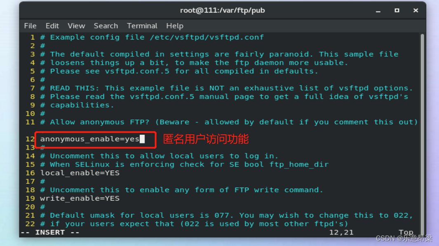
Task: Click the root@111:/var/ftp/pub title bar
Action: tap(223, 10)
